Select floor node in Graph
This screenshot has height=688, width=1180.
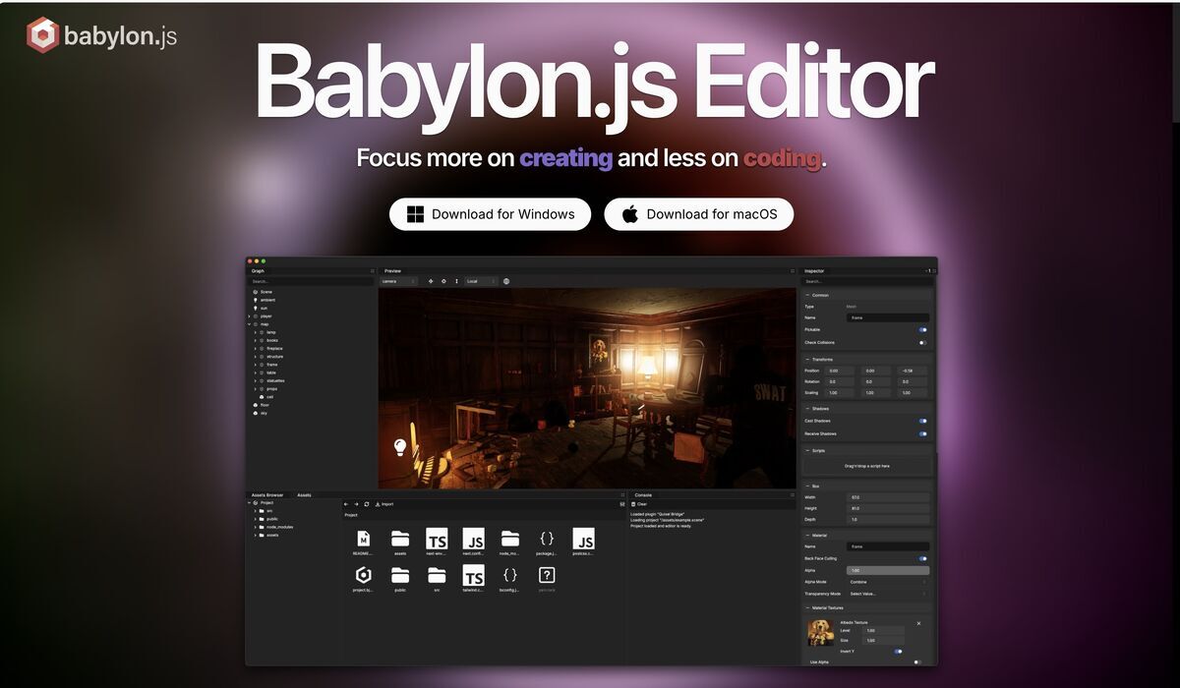tap(265, 405)
